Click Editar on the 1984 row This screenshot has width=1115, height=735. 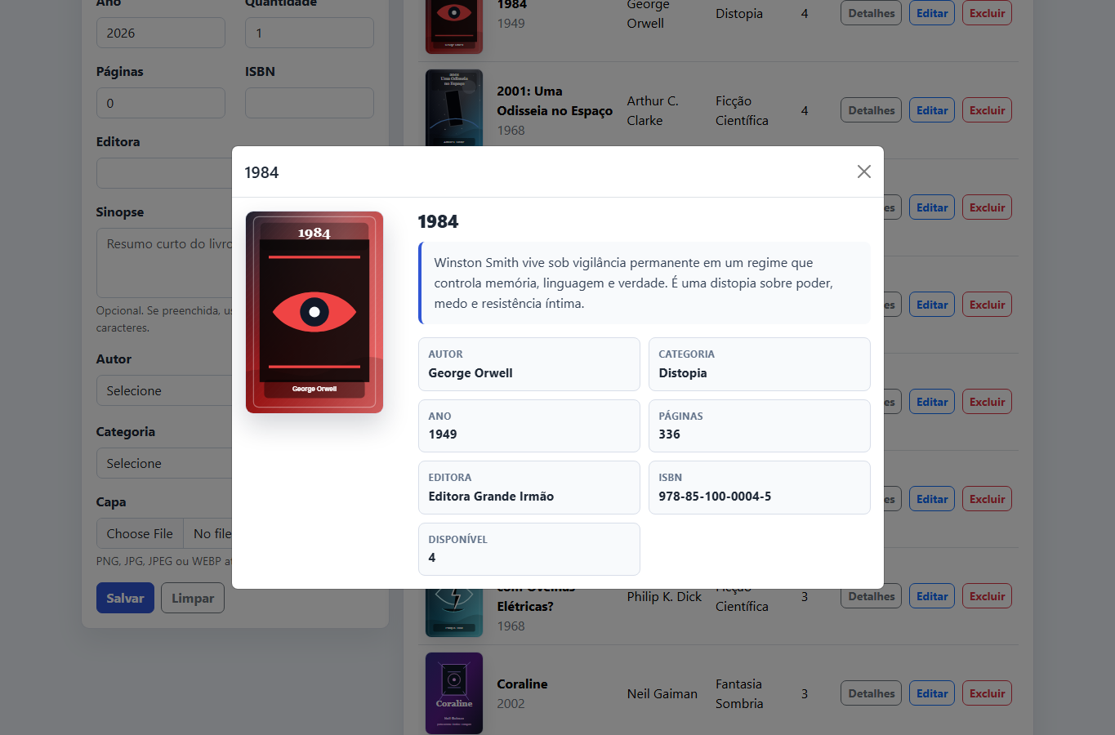[932, 13]
